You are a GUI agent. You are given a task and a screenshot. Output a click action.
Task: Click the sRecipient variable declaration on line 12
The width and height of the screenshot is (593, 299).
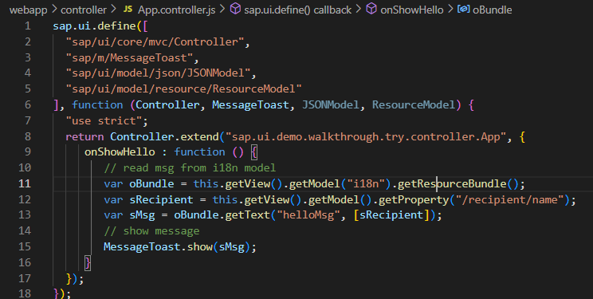tap(161, 200)
